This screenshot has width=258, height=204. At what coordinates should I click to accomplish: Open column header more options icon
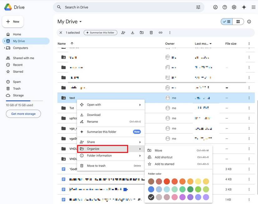pos(249,43)
